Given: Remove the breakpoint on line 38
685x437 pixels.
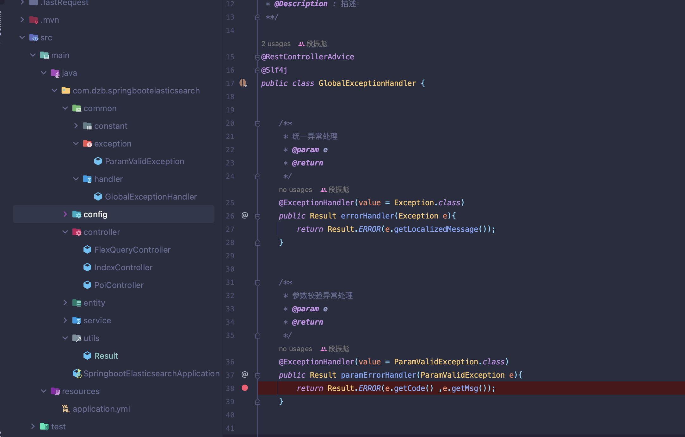Looking at the screenshot, I should (x=245, y=388).
